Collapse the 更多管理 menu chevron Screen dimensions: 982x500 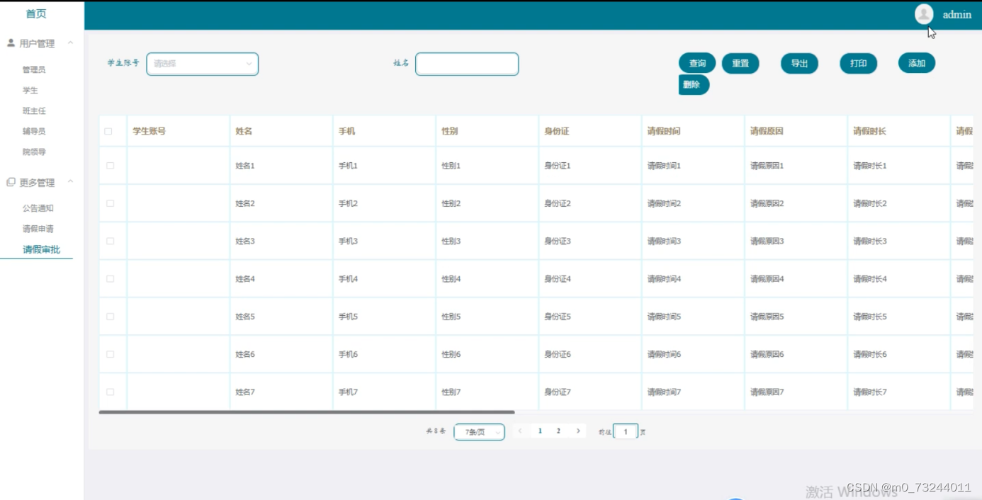coord(70,182)
